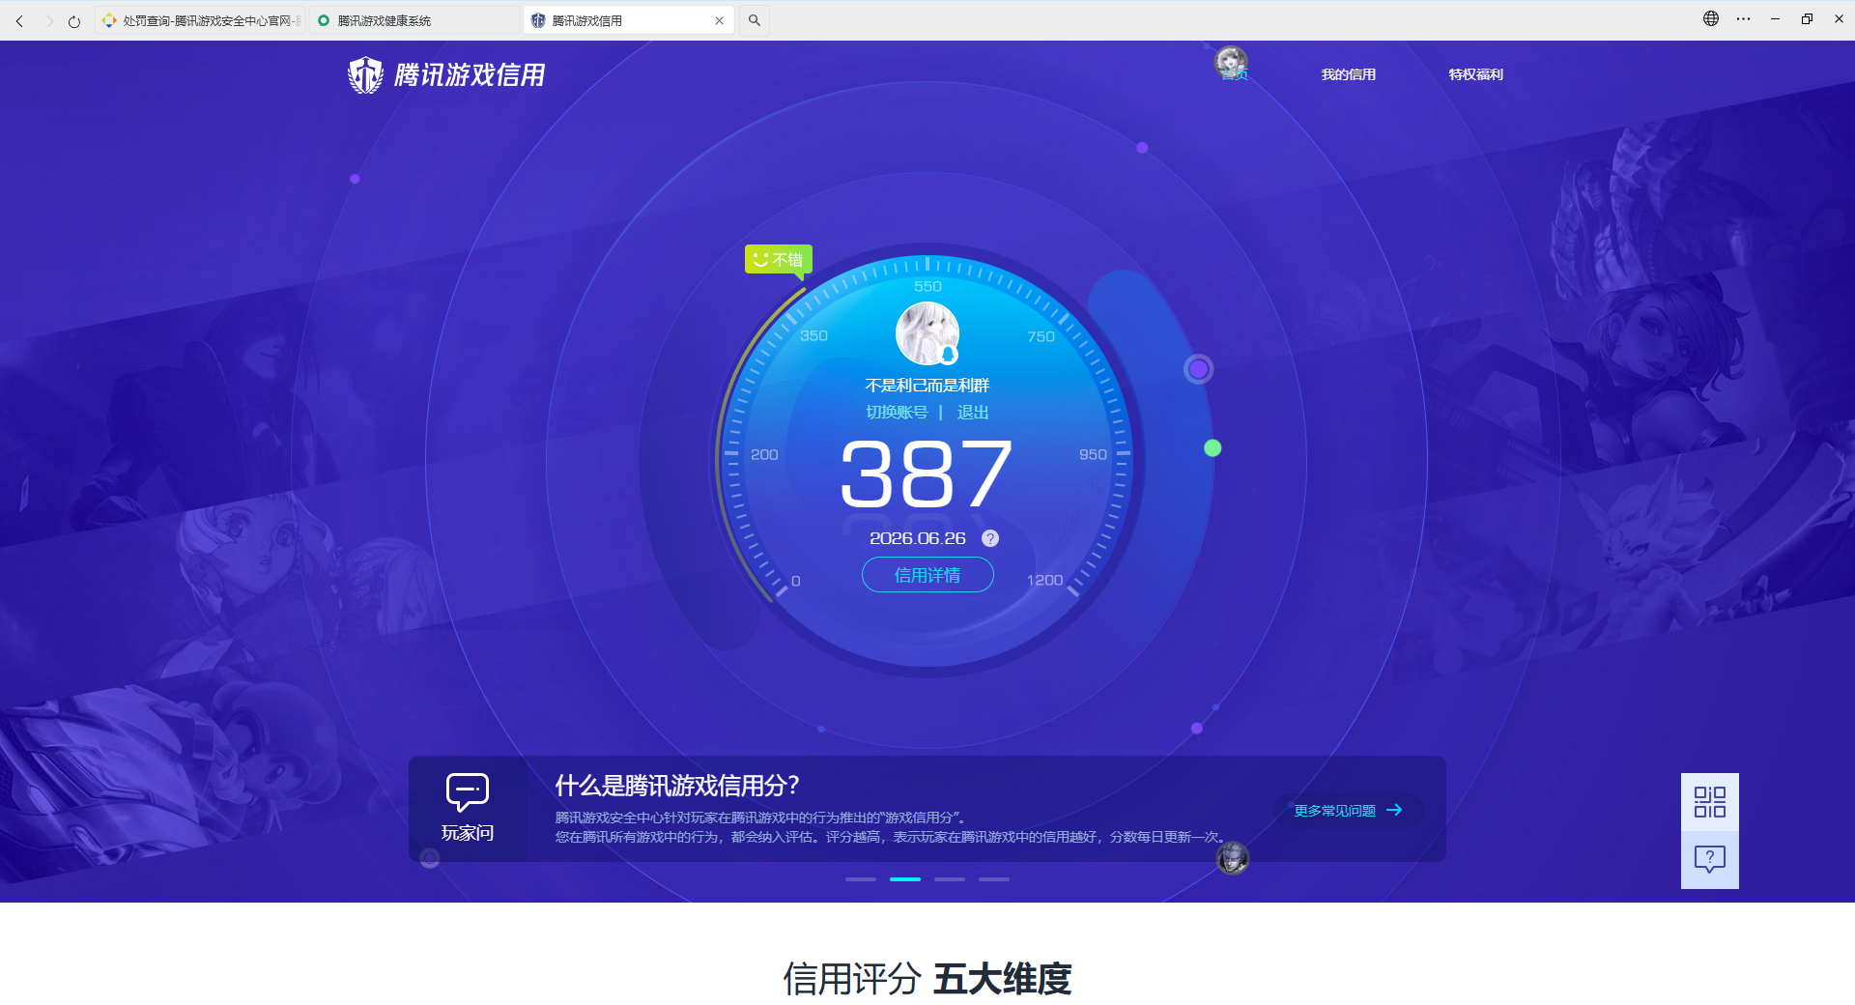The height and width of the screenshot is (1005, 1855).
Task: Open the three-dot more options menu
Action: click(1743, 18)
